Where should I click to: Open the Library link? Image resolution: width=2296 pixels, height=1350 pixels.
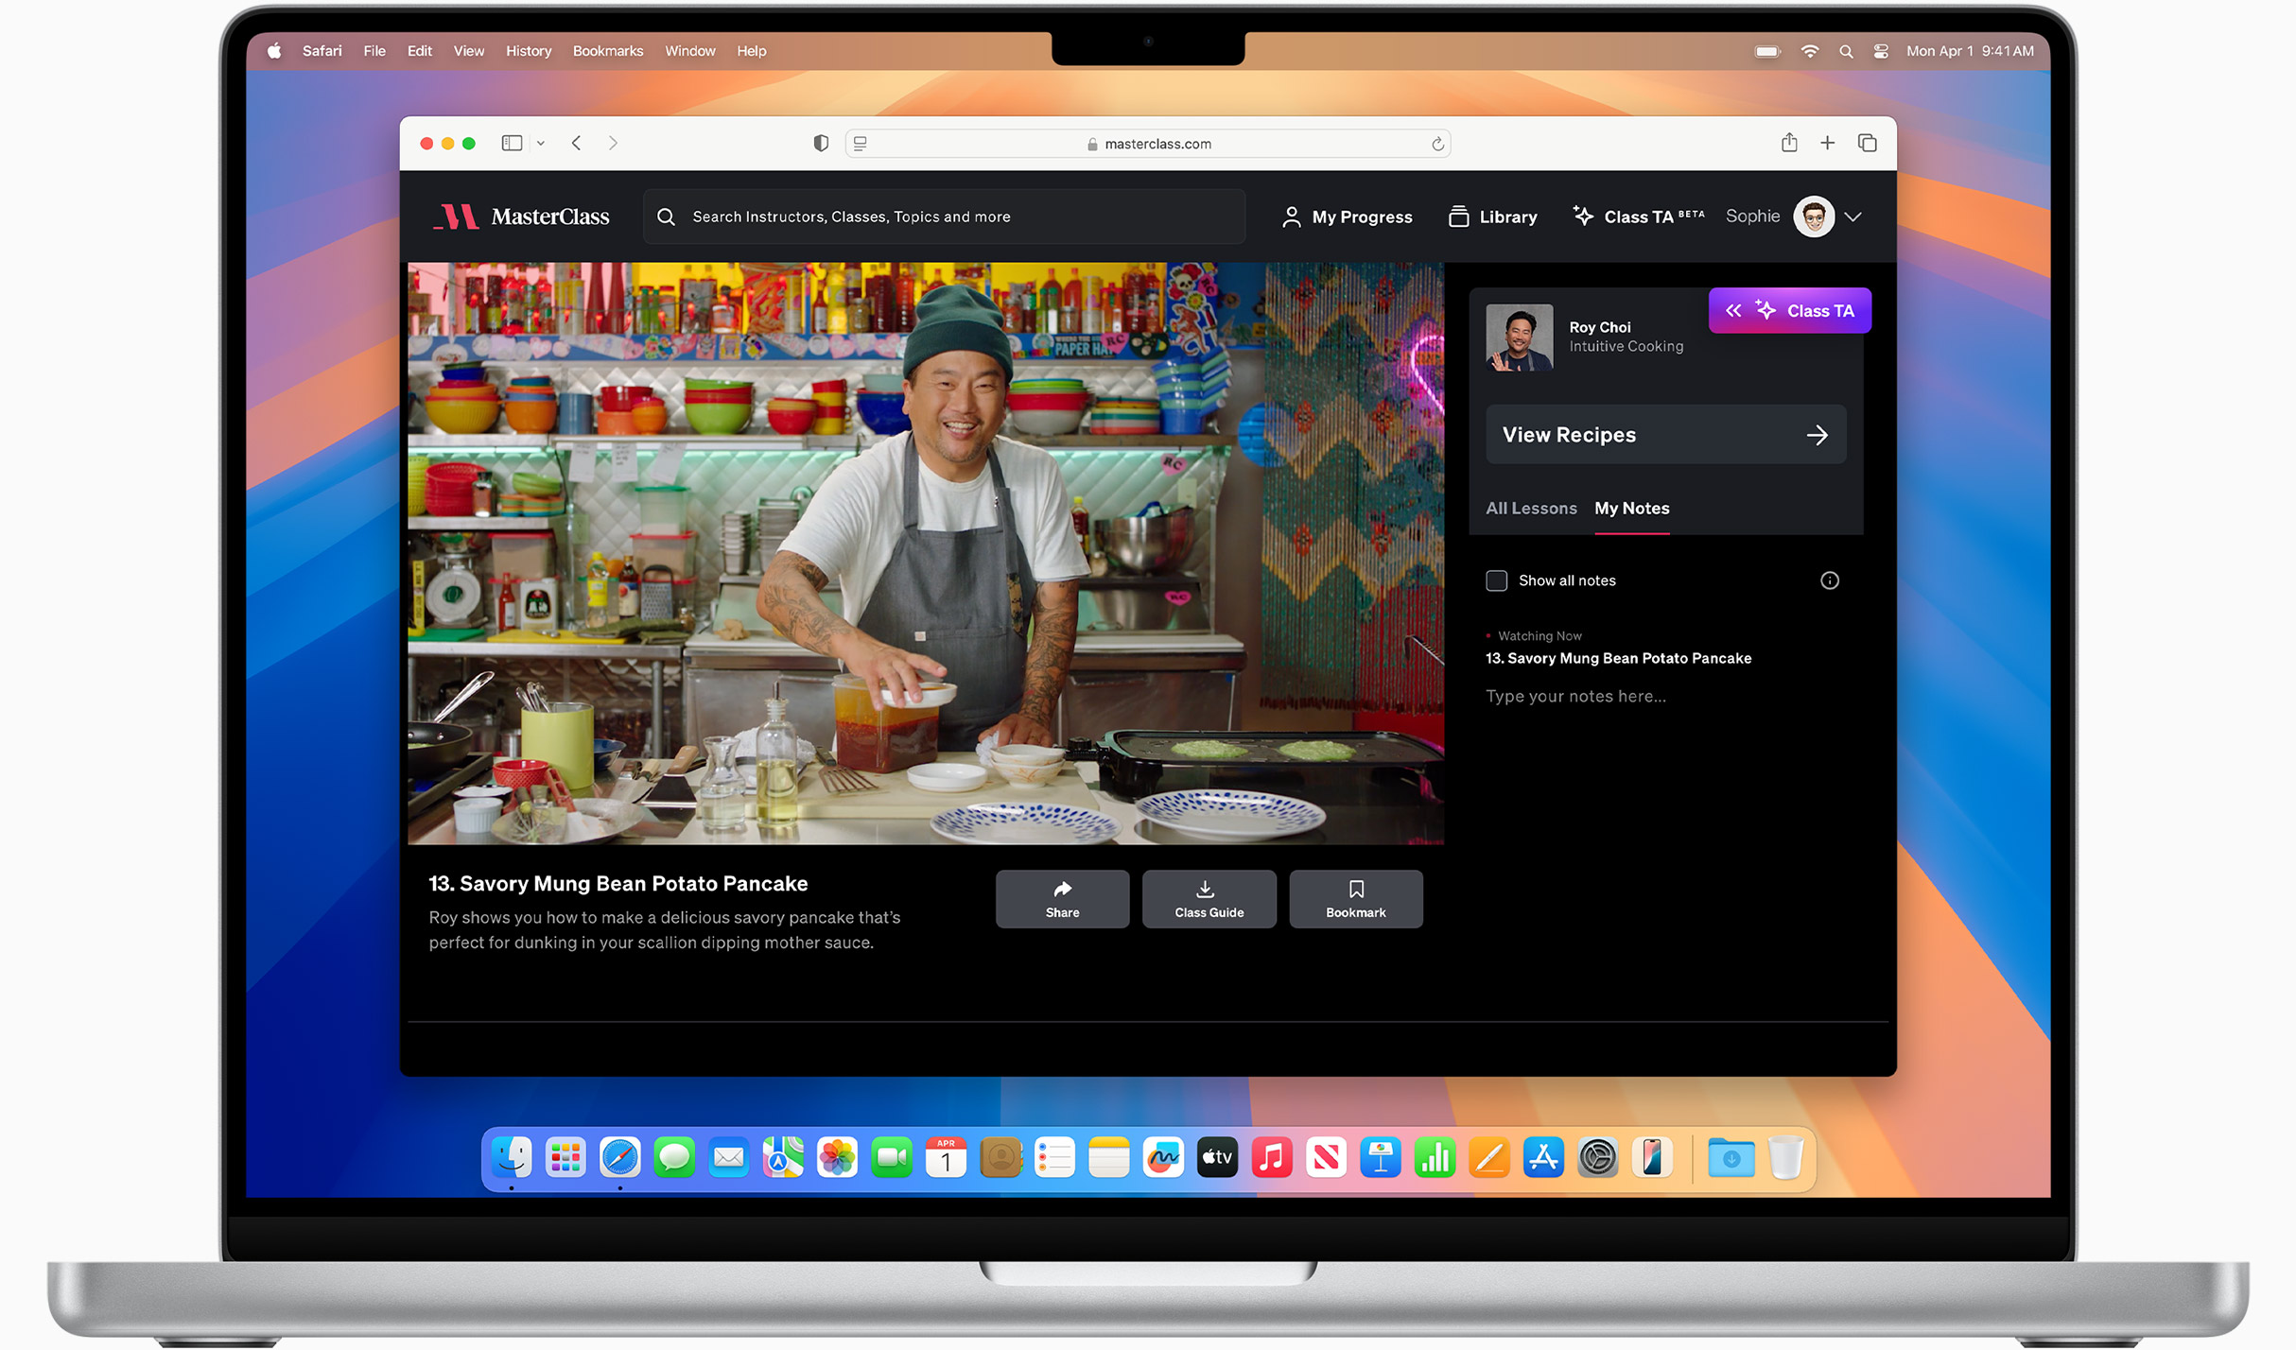tap(1492, 216)
